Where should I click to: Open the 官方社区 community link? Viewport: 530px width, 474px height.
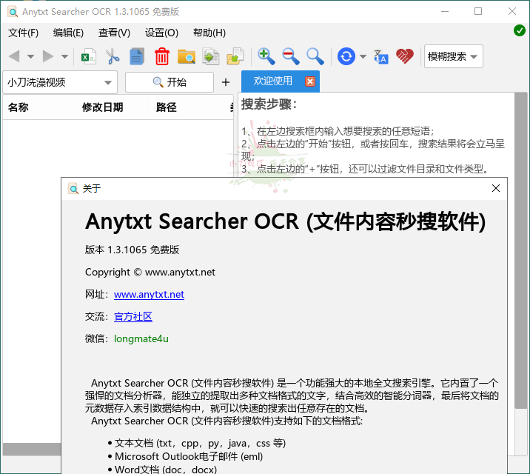pyautogui.click(x=133, y=316)
